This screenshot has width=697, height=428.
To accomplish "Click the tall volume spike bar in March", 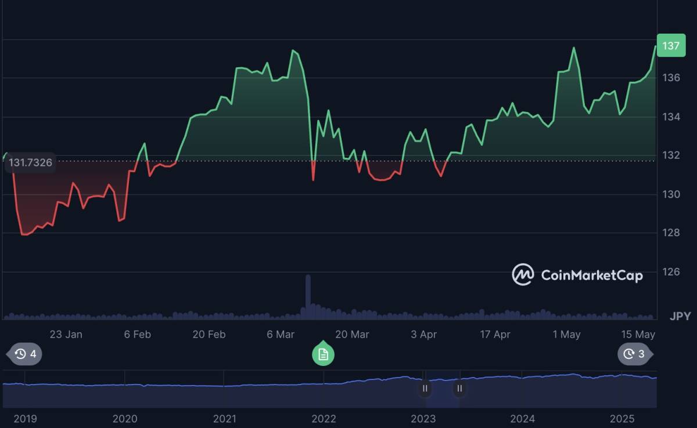I will point(308,296).
